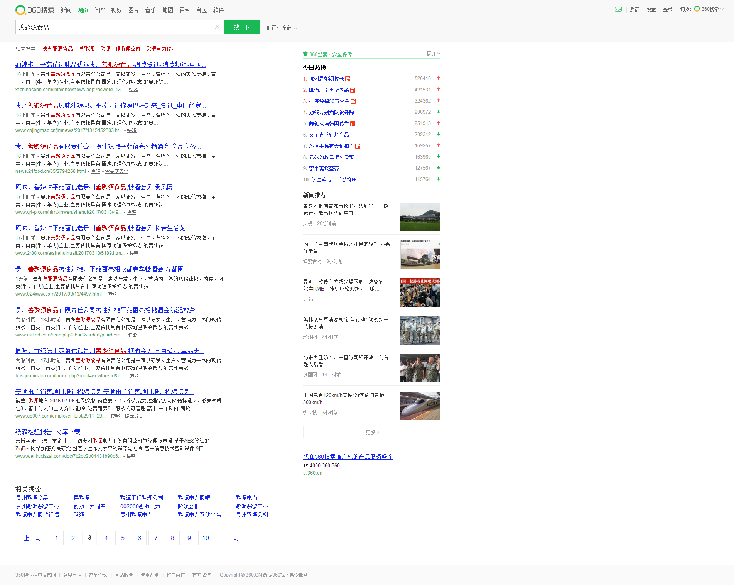Expand the 360搜索 安全保障 panel via 展开
Screen dimensions: 734x585
(434, 54)
